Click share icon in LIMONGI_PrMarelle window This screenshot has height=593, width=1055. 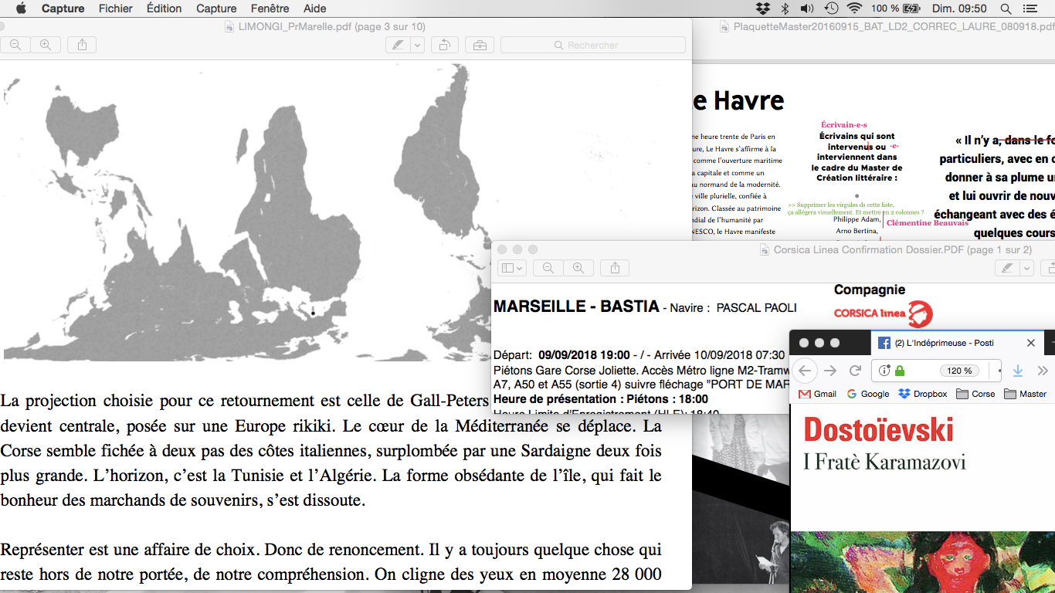(x=82, y=46)
